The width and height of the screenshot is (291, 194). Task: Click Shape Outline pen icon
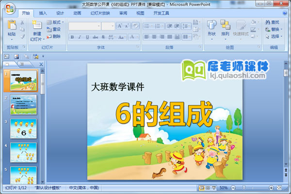tap(254, 29)
